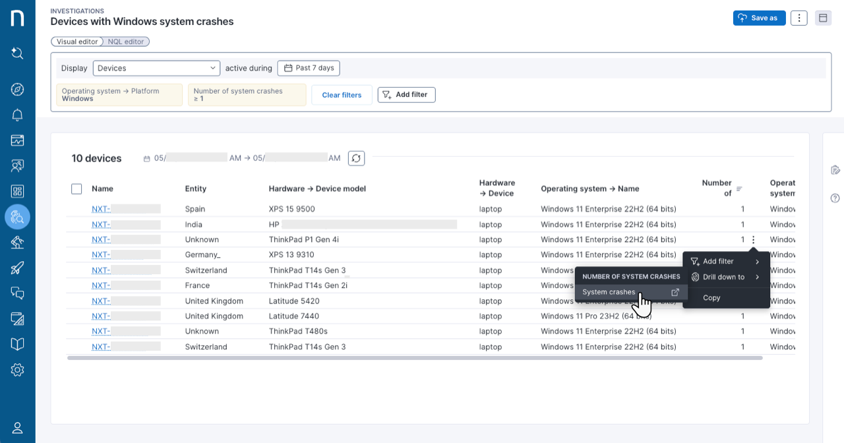Image resolution: width=844 pixels, height=443 pixels.
Task: Click the refresh results icon button
Action: [356, 158]
